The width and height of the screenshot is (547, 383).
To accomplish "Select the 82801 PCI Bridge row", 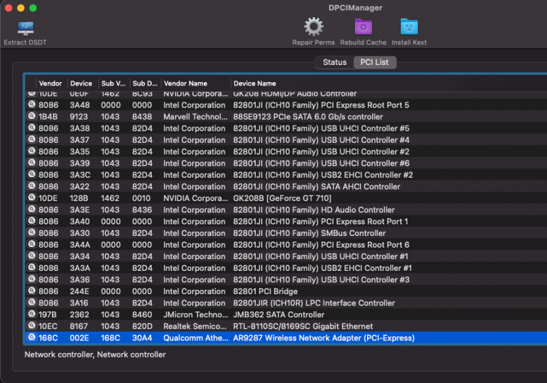I will [x=265, y=291].
